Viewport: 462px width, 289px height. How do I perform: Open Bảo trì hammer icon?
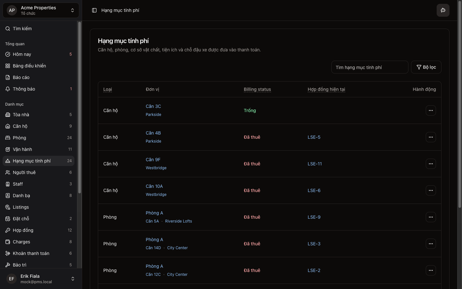click(x=8, y=265)
